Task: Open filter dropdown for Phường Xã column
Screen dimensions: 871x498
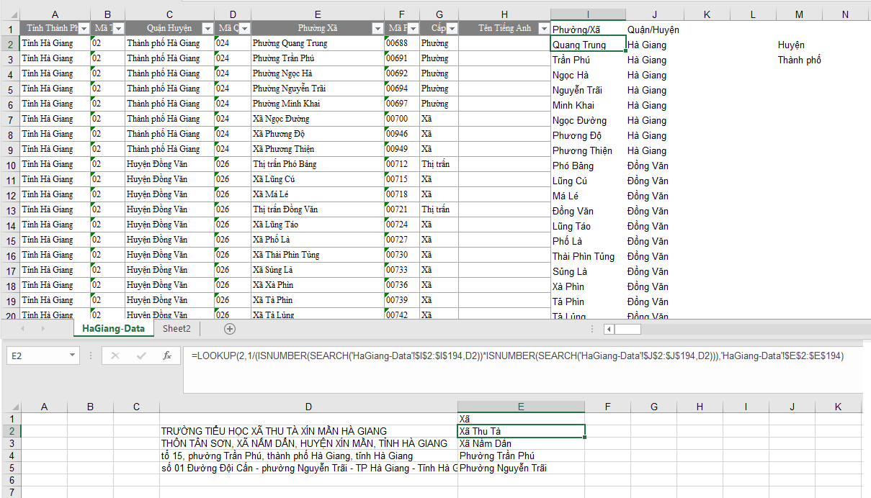Action: (x=377, y=29)
